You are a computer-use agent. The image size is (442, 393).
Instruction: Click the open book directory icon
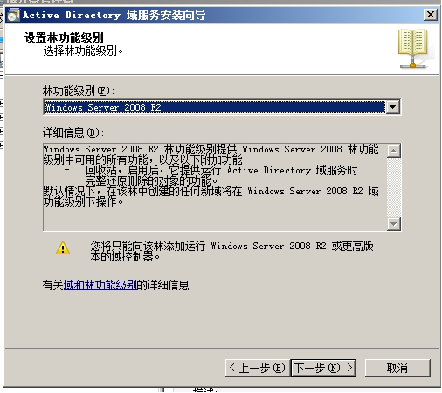click(x=413, y=49)
